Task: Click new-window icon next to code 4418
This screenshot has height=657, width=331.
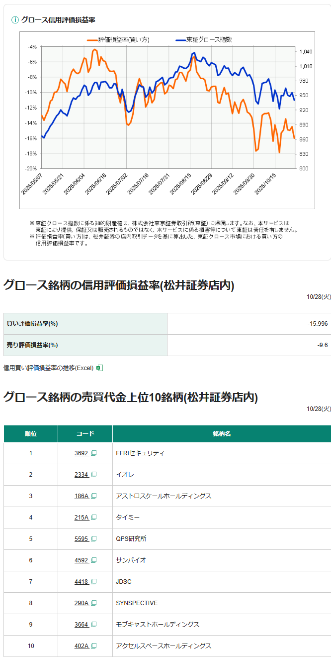Action: pyautogui.click(x=93, y=582)
